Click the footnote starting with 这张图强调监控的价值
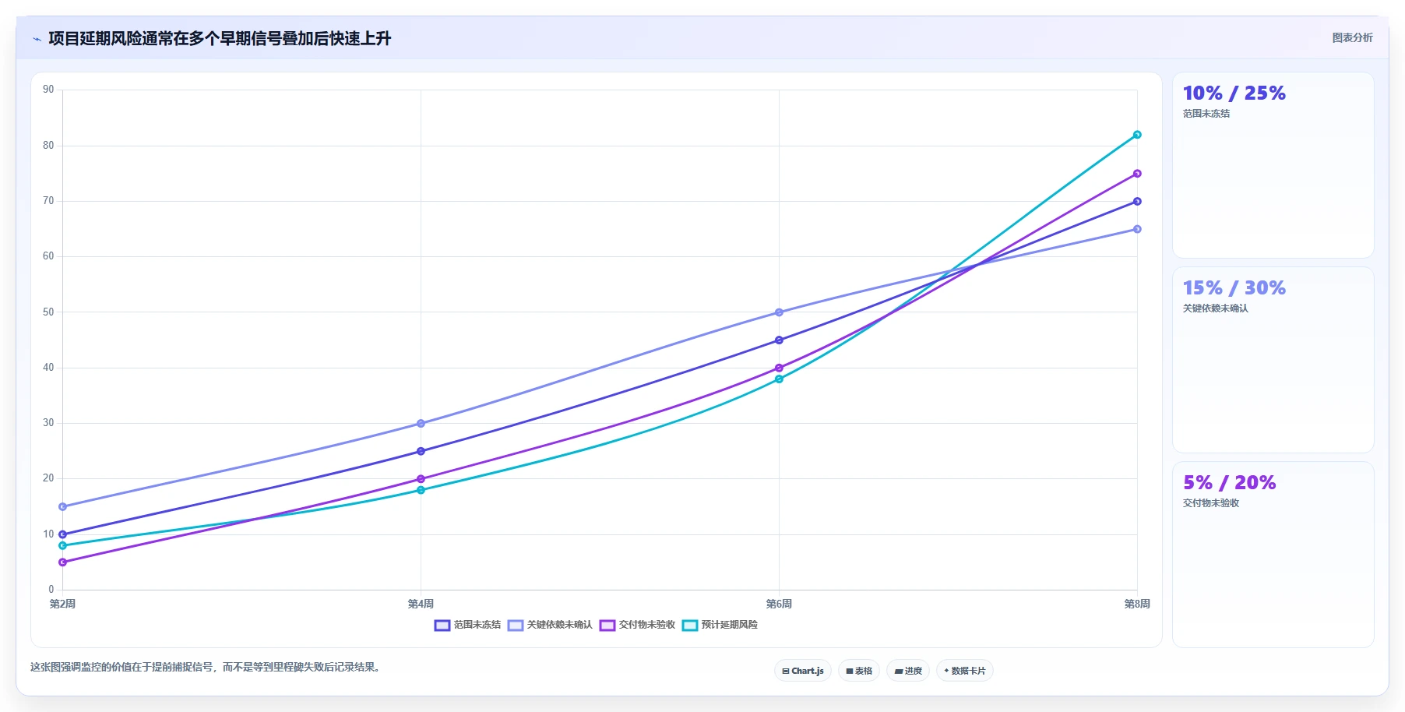The image size is (1405, 712). tap(207, 668)
